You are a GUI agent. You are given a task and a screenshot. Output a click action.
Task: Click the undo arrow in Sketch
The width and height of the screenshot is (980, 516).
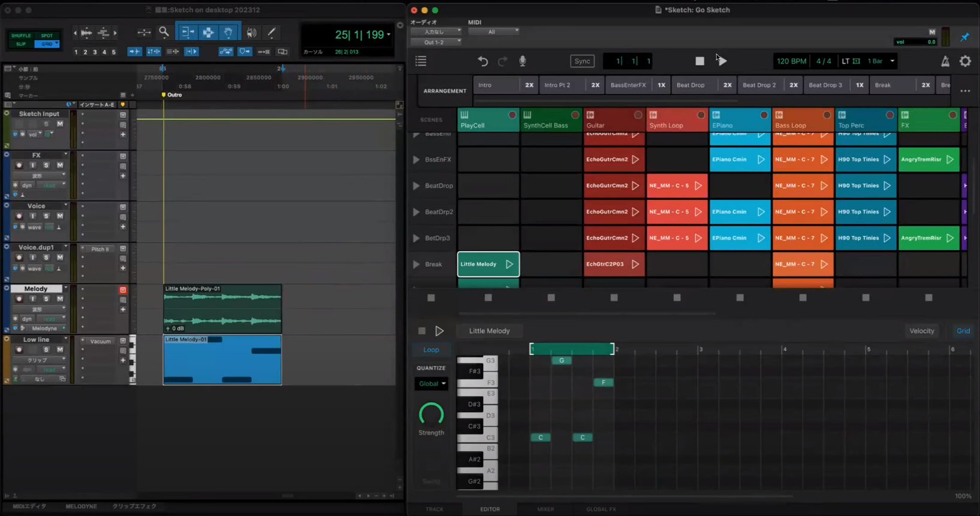(483, 61)
